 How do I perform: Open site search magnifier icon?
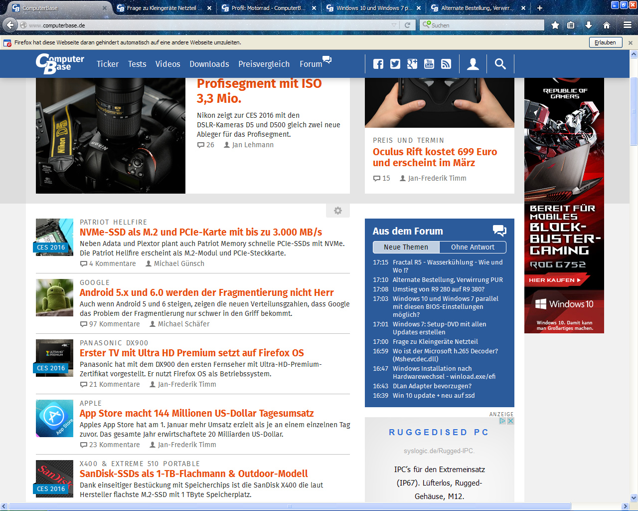[x=500, y=64]
